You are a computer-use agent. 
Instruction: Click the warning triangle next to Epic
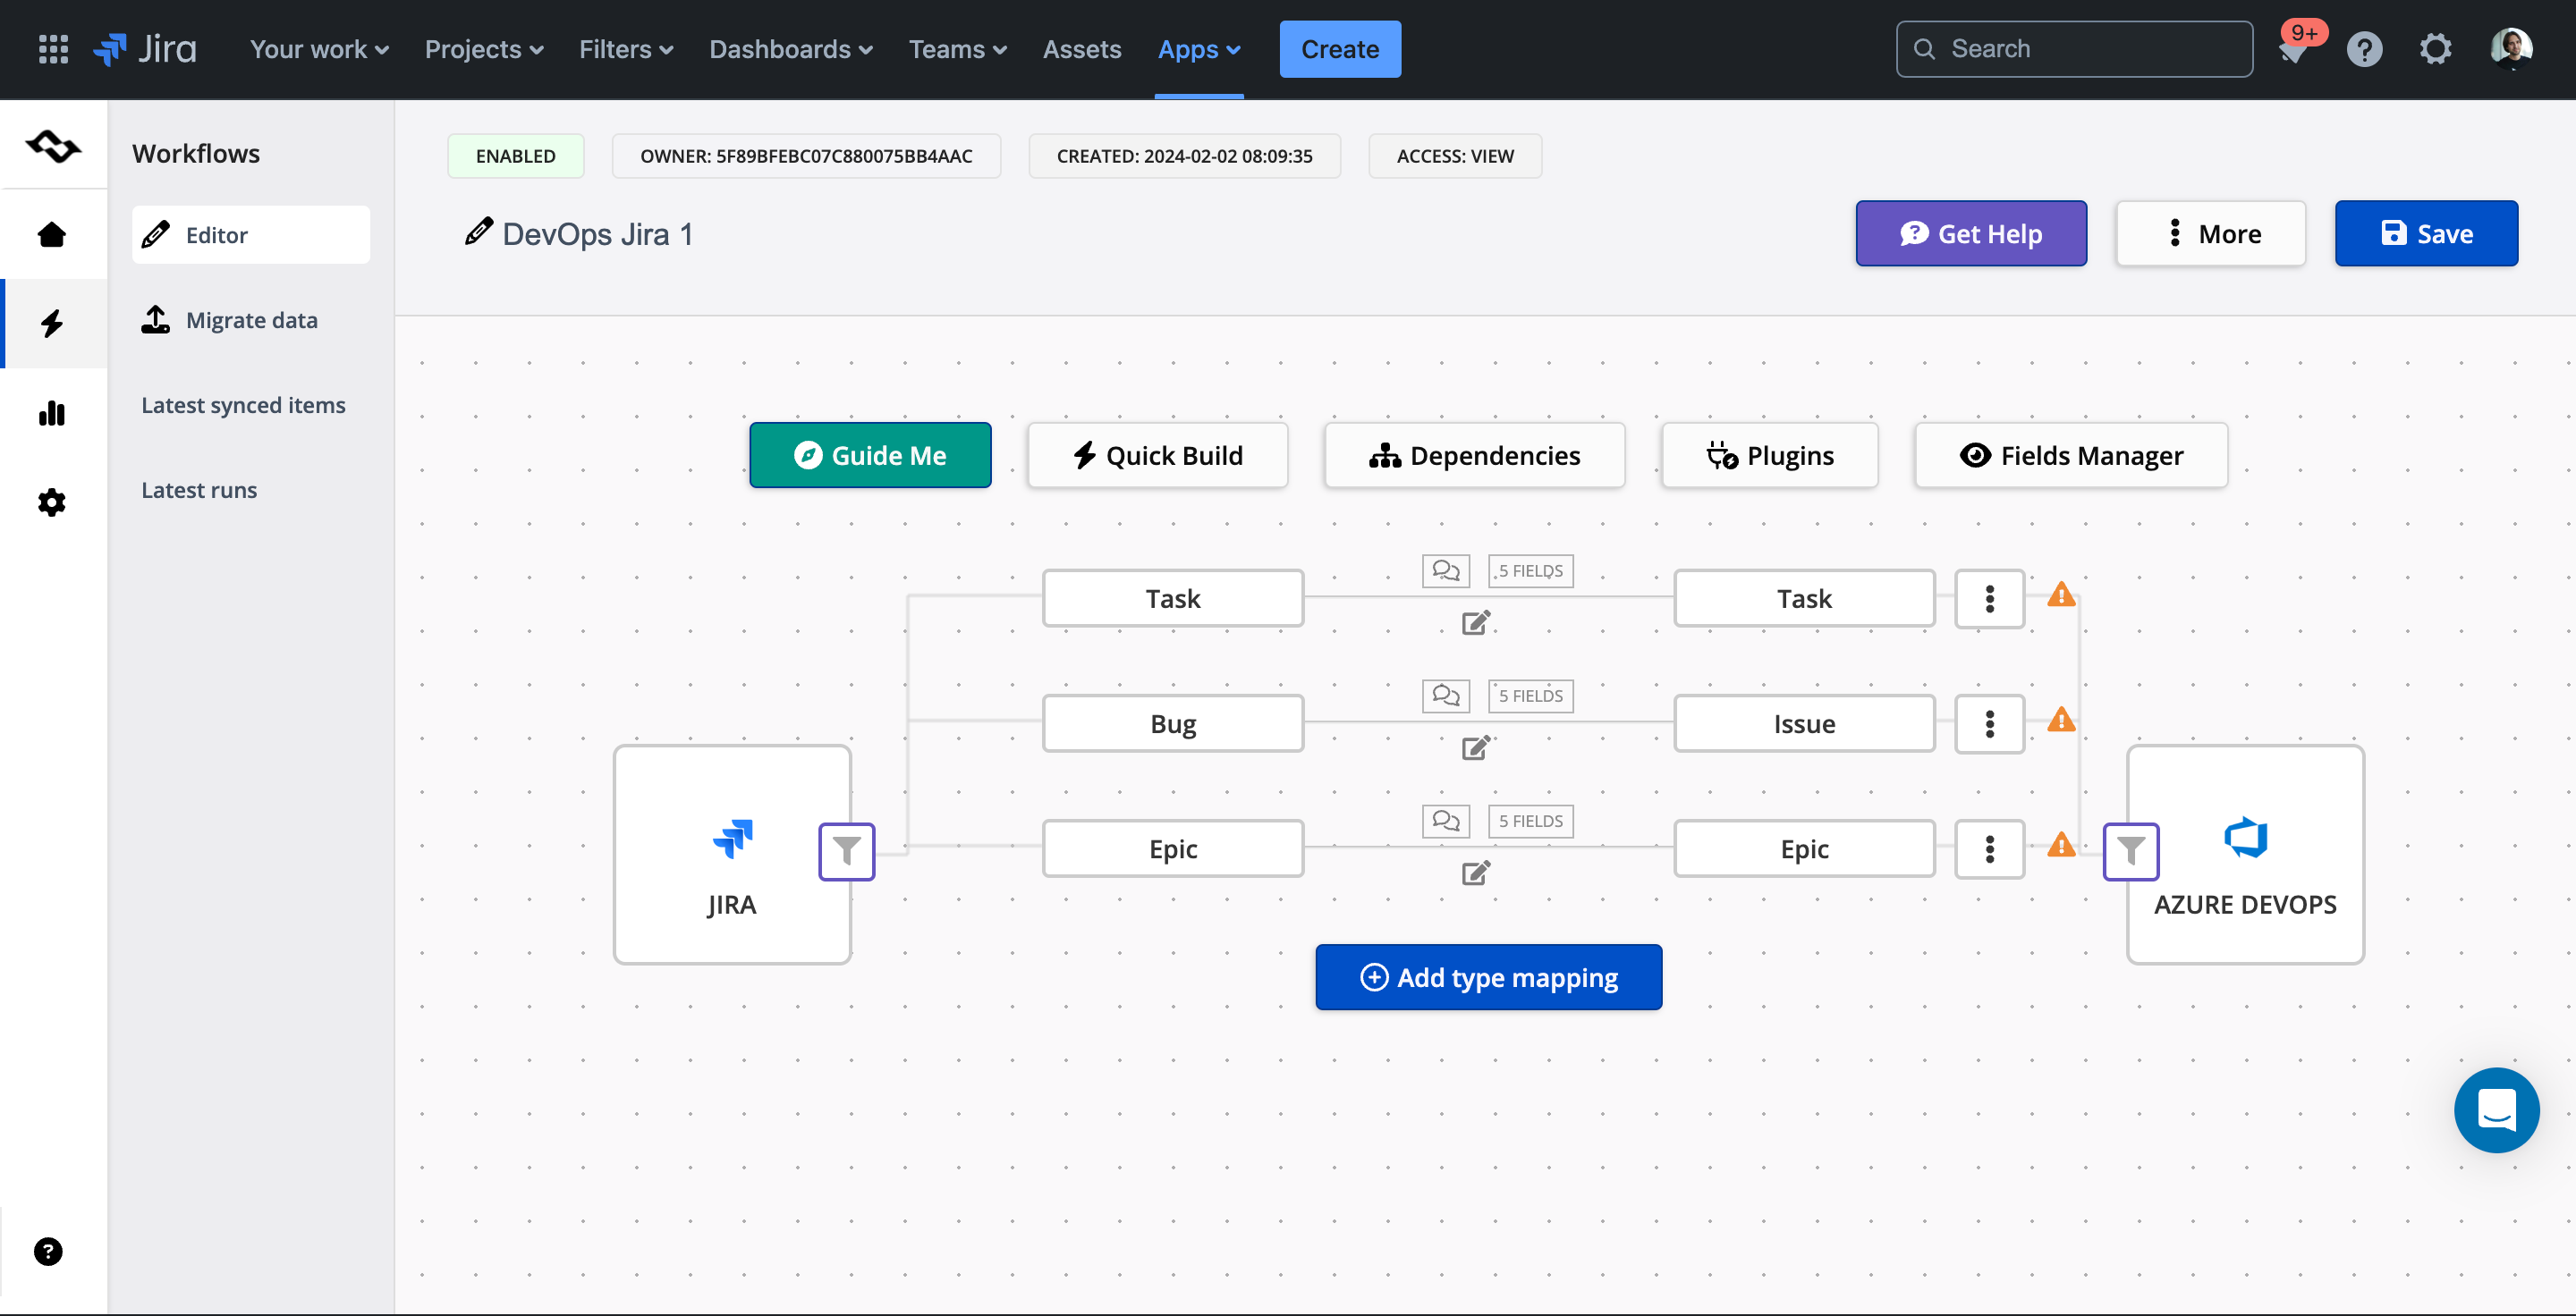2061,846
